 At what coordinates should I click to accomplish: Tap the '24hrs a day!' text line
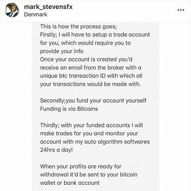click(x=57, y=150)
